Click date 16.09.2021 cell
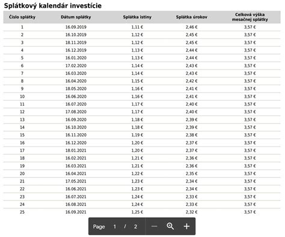285x237 pixels. [x=76, y=212]
